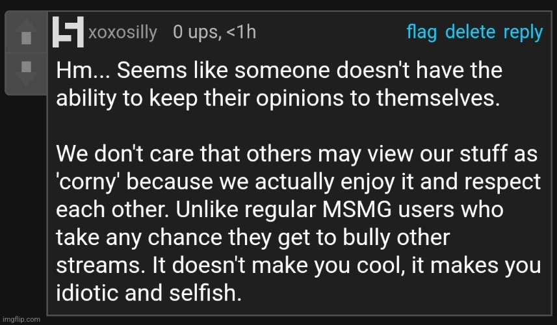Click the '<1h' timestamp

241,32
